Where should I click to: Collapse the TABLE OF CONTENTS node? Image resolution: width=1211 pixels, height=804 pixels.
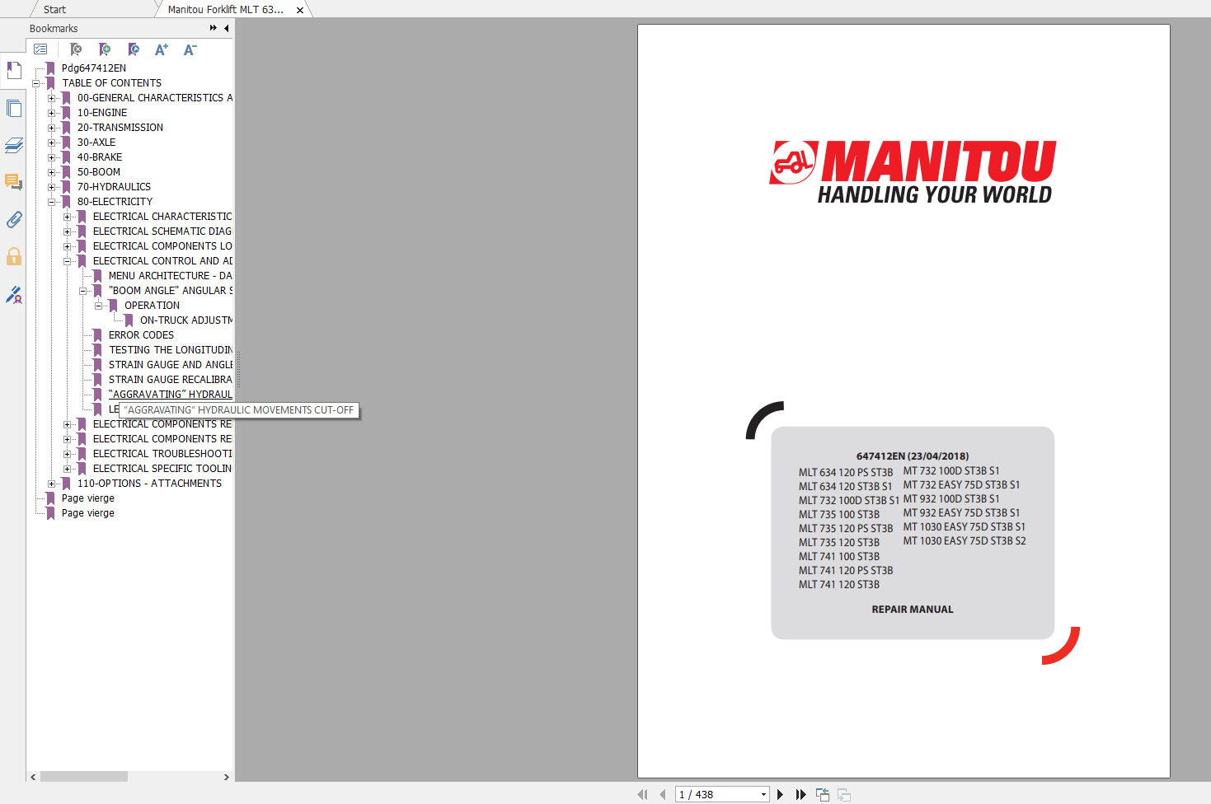(x=36, y=83)
